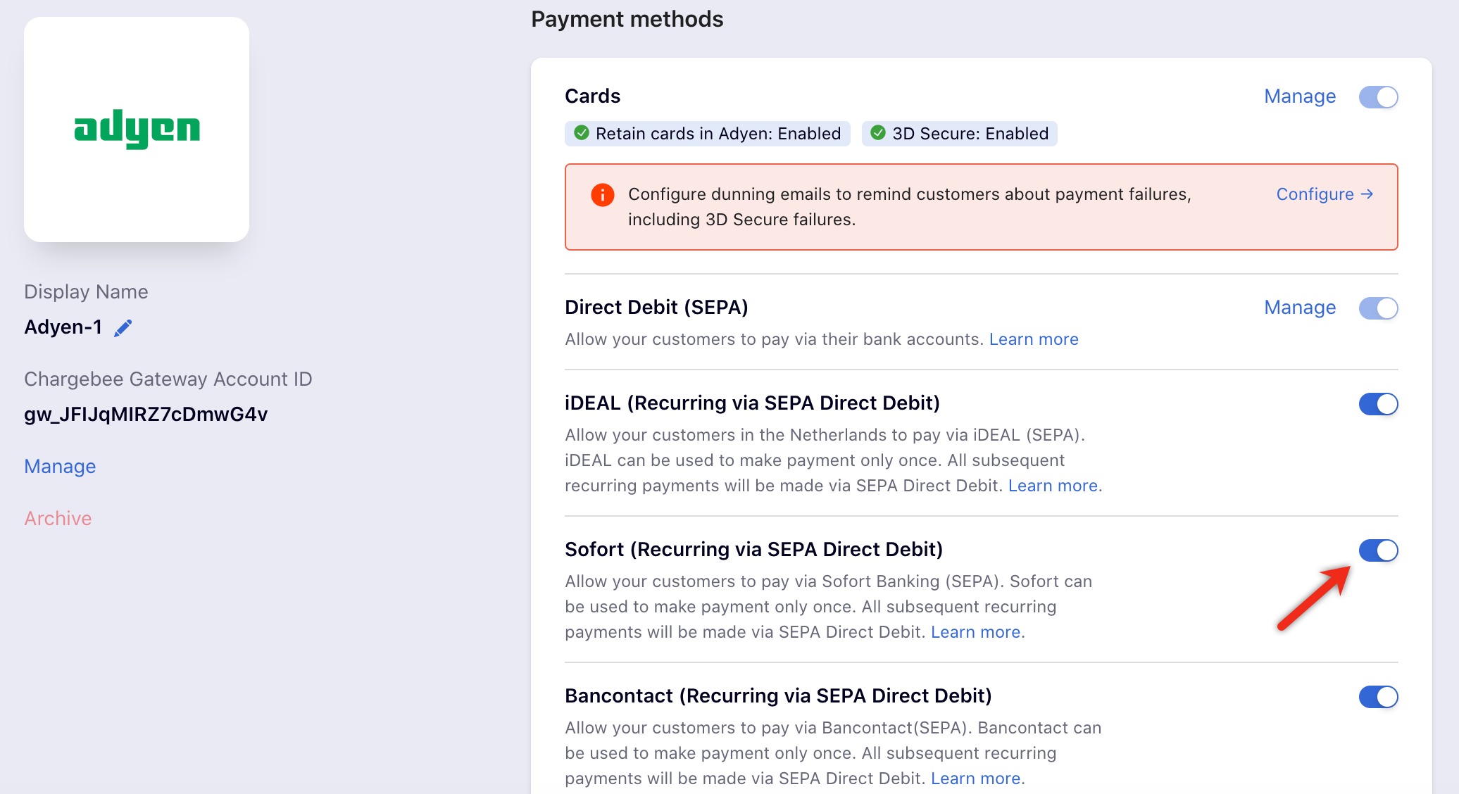Click the pencil icon beside Adyen-1
Screen dimensions: 1459x794
tap(123, 328)
